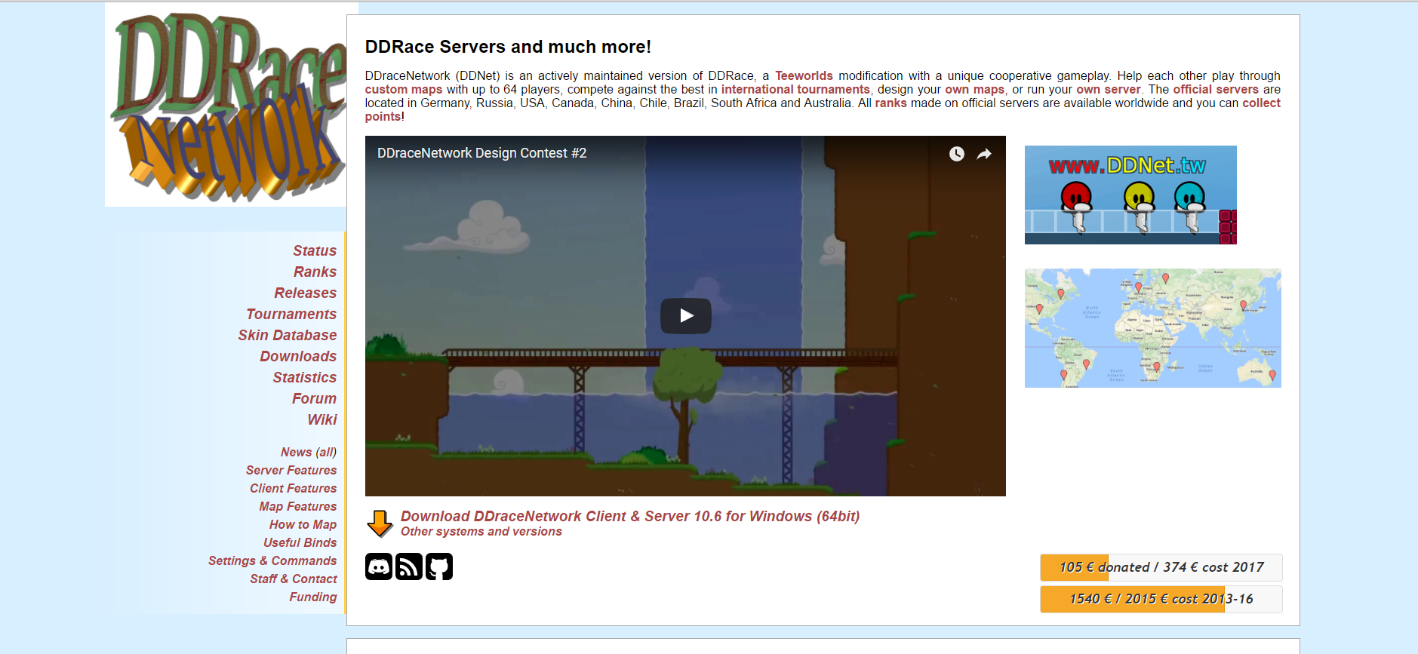Click the orange download arrow icon
The width and height of the screenshot is (1418, 654).
click(x=380, y=524)
